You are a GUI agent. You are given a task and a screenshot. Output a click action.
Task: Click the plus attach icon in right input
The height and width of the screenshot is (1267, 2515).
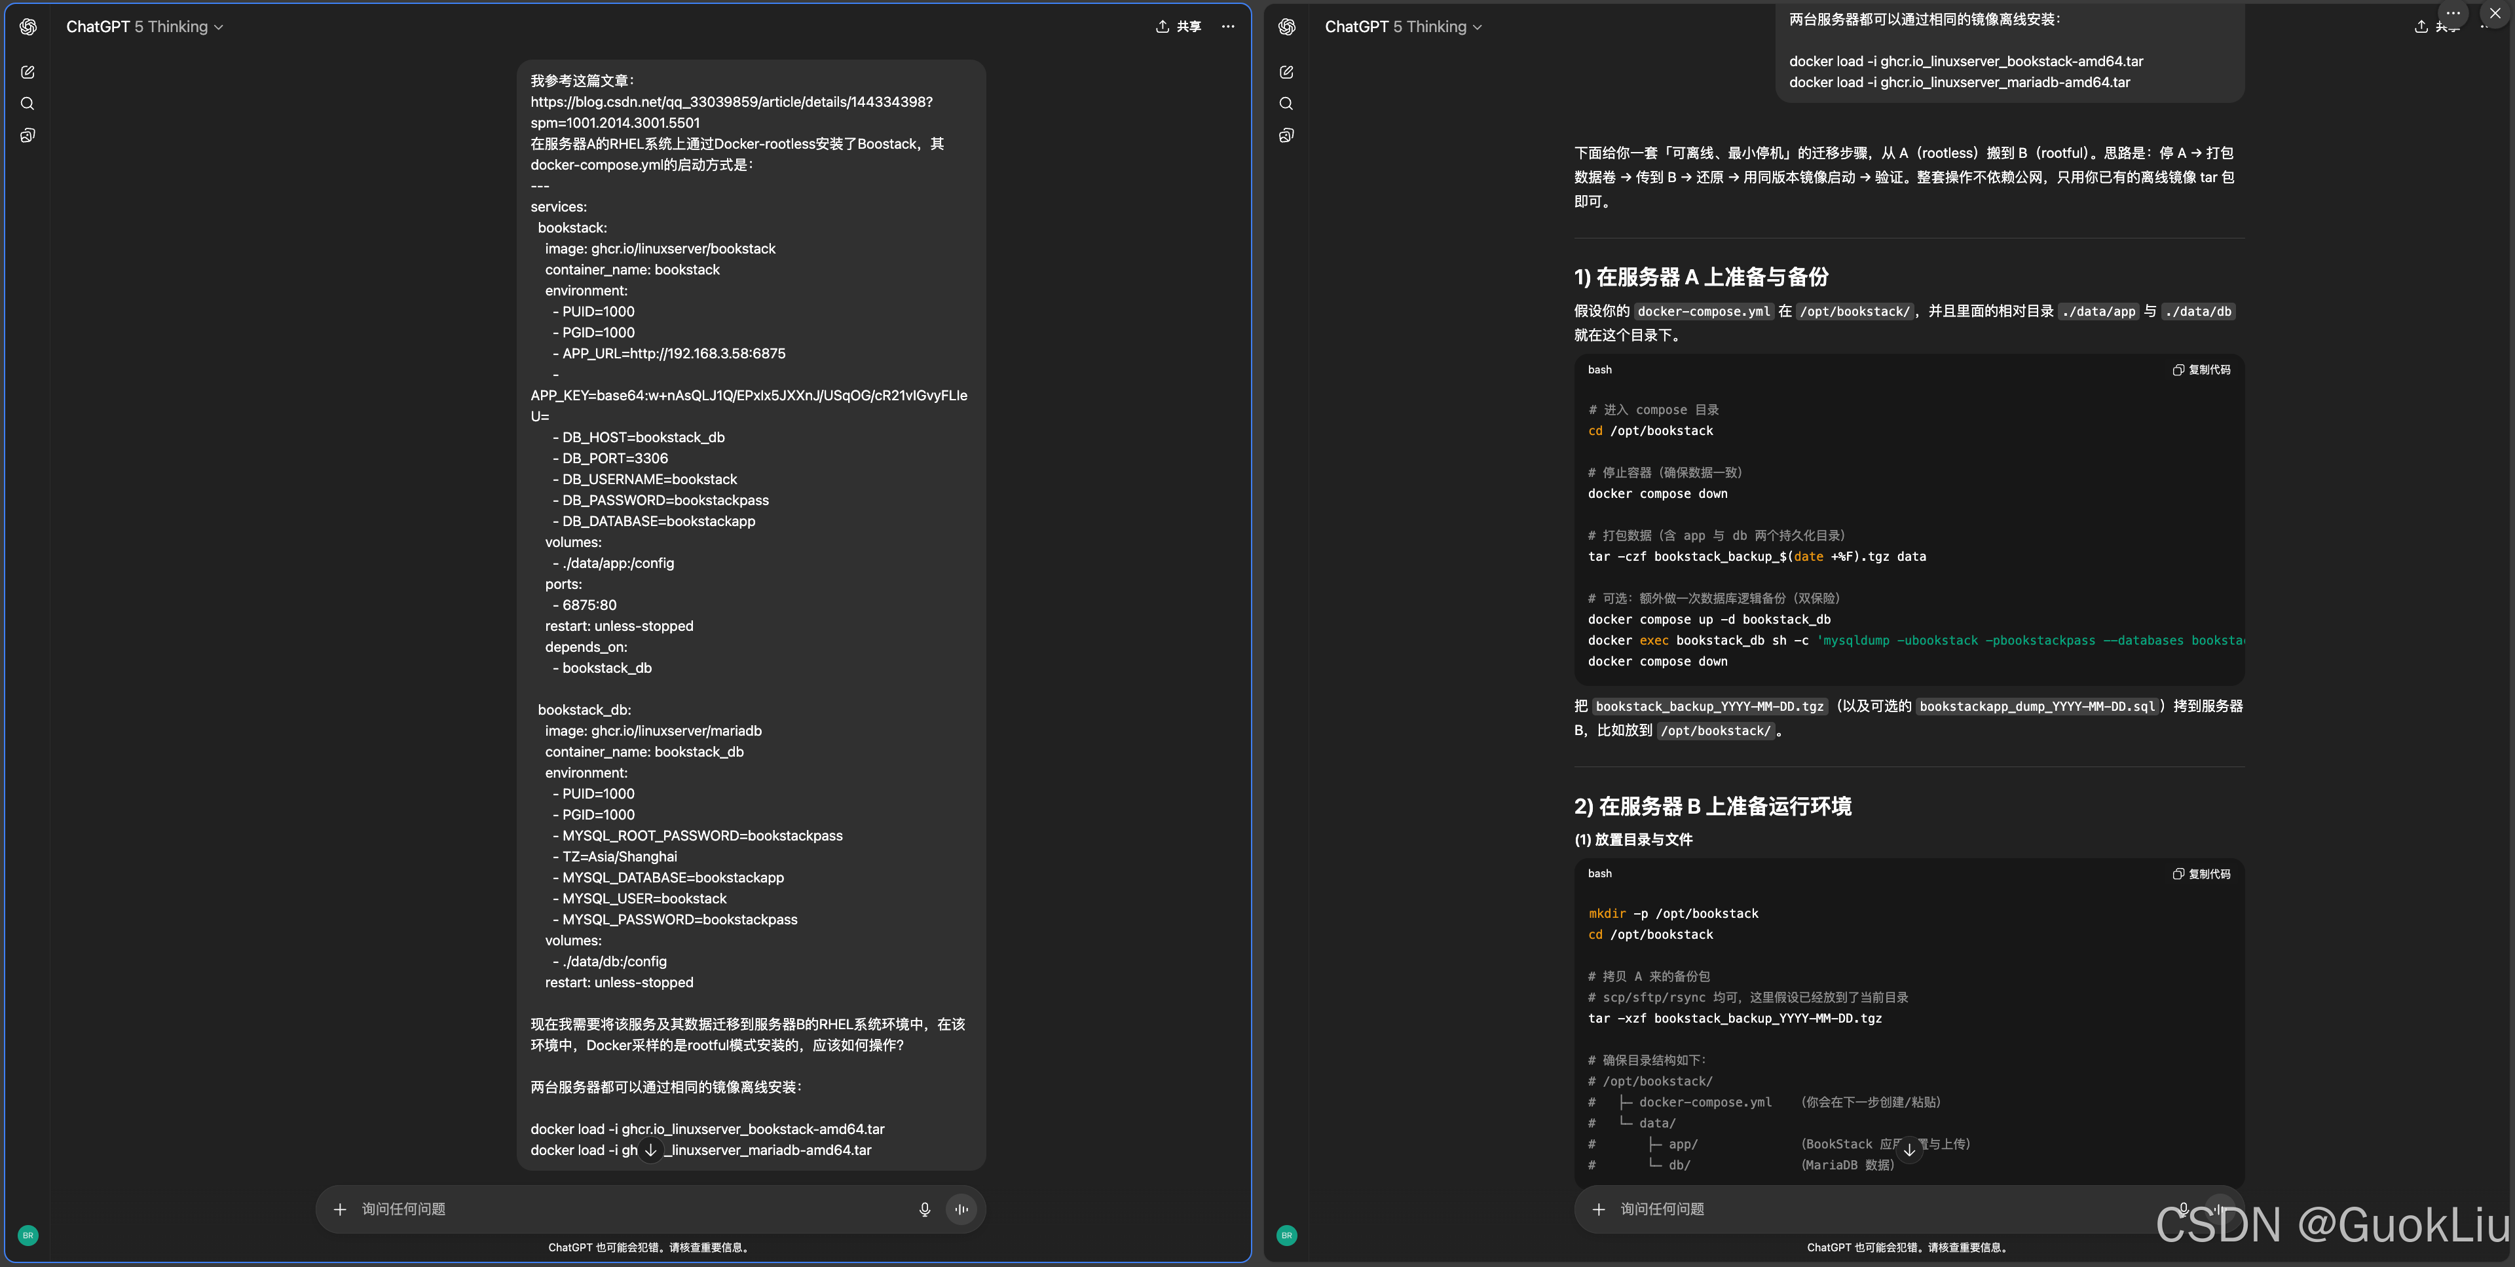(1598, 1209)
